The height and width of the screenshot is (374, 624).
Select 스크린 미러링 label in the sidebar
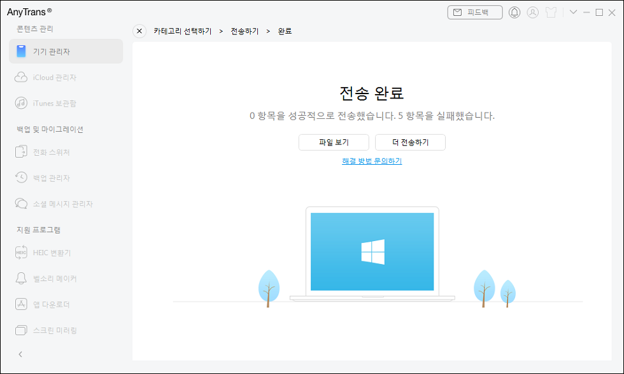click(x=55, y=330)
